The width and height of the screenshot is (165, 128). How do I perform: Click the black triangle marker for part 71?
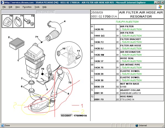[x=42, y=42]
